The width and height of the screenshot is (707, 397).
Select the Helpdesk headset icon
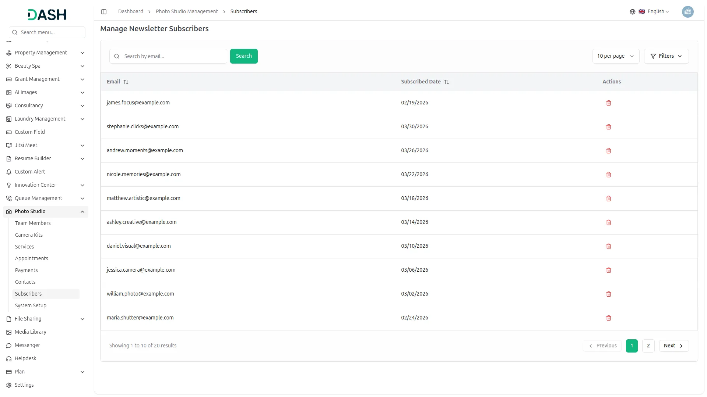click(x=8, y=358)
